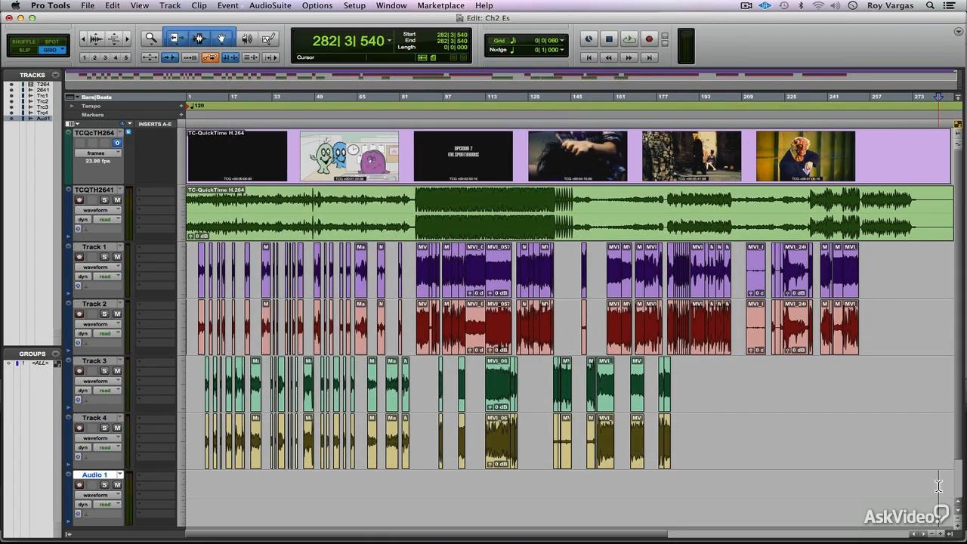Click the Stop transport button
The width and height of the screenshot is (967, 544).
(609, 39)
